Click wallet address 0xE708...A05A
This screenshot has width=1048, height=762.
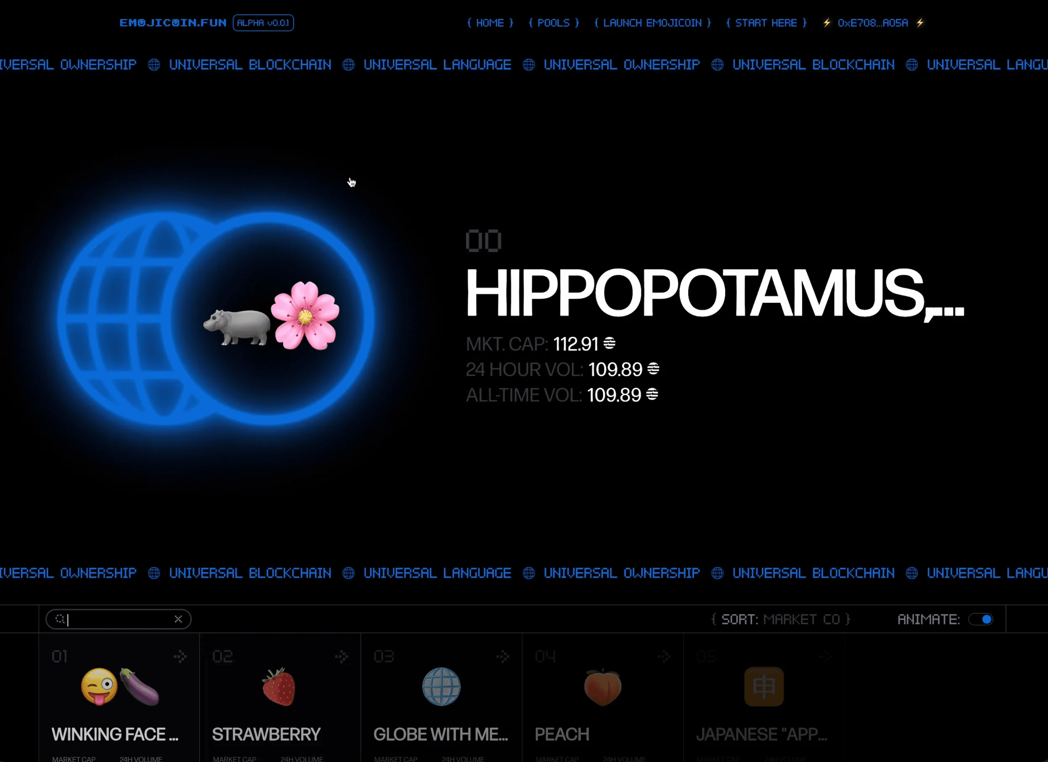click(x=873, y=23)
